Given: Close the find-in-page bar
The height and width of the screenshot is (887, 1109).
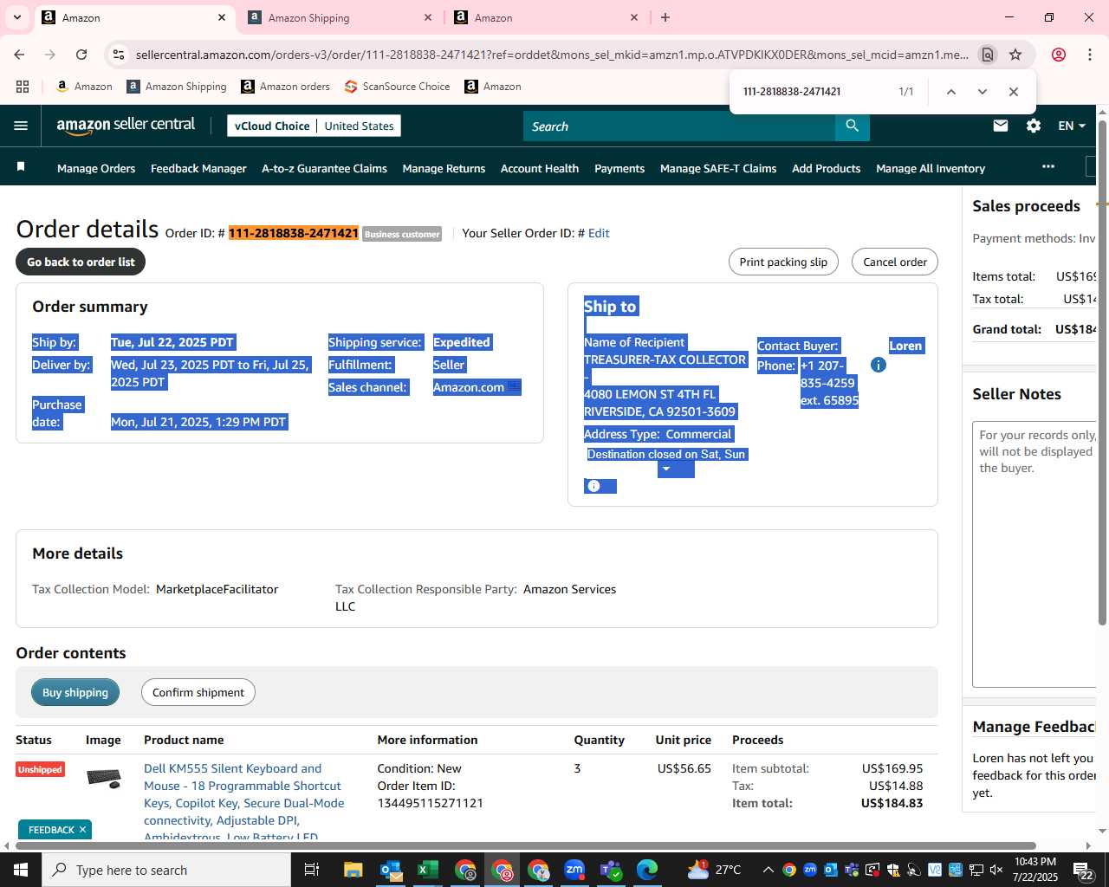Looking at the screenshot, I should (1013, 92).
